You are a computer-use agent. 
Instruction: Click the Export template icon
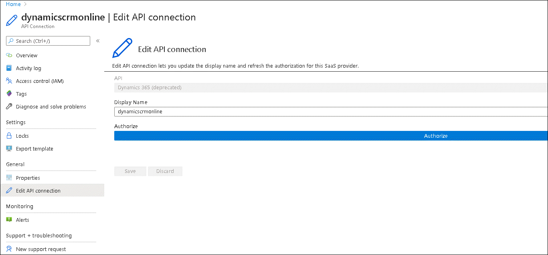[9, 149]
